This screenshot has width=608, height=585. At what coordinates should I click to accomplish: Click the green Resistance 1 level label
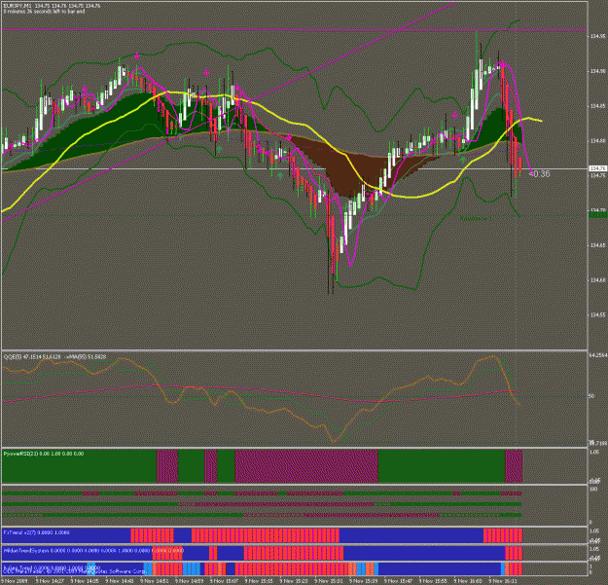[475, 219]
